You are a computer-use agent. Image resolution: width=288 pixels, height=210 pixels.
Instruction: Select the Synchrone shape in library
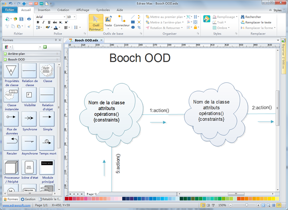[29, 119]
